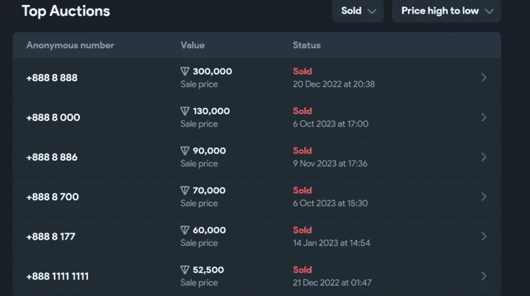Click the TON icon beside 90,000
The height and width of the screenshot is (296, 530).
click(184, 151)
